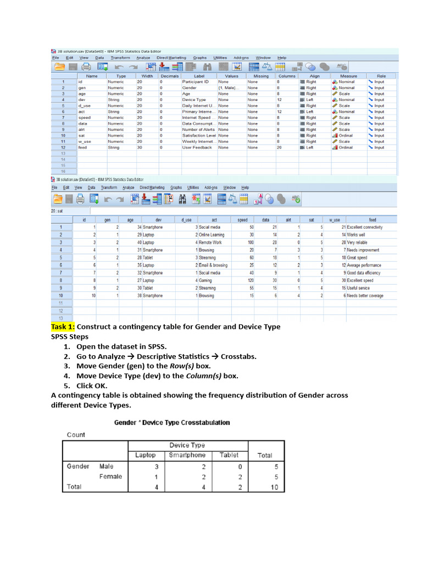This screenshot has width=422, height=563.
Task: Click Find binoculars icon in Data View window
Action: tap(182, 199)
